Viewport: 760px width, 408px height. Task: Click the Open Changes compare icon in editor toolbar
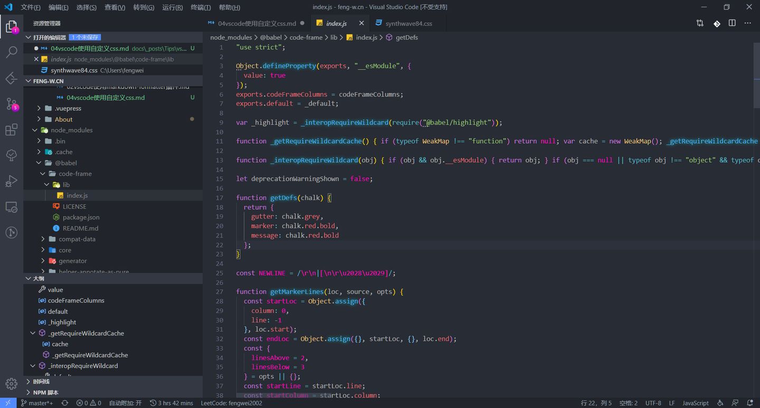pos(700,23)
